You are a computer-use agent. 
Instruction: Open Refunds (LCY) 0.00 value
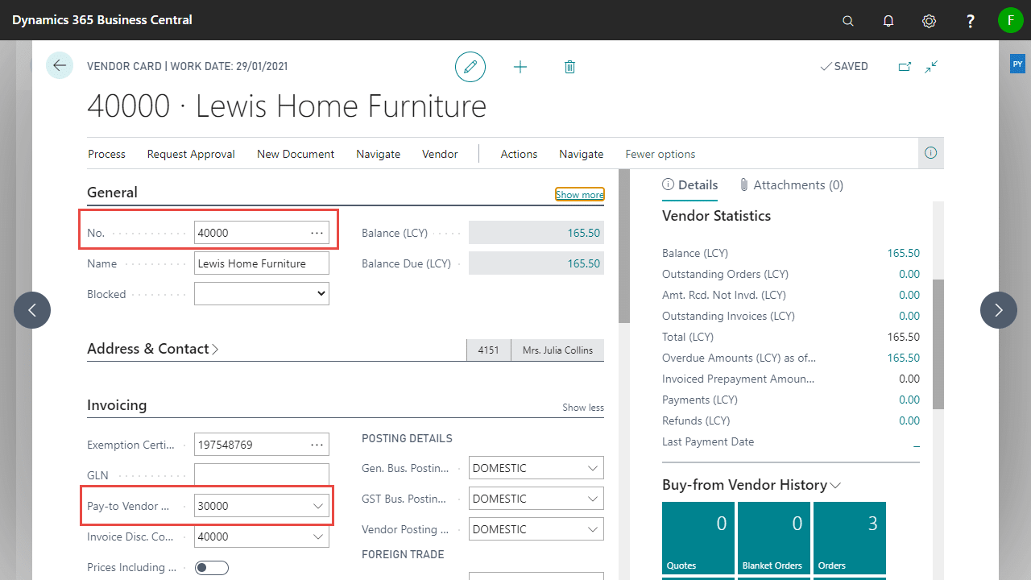[x=909, y=420]
